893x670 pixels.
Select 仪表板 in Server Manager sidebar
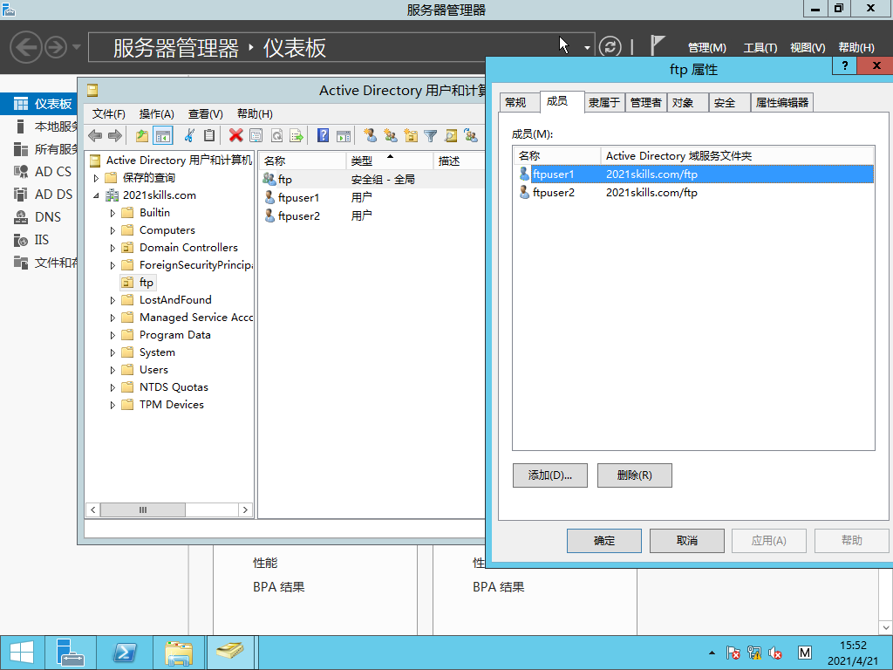pos(39,104)
